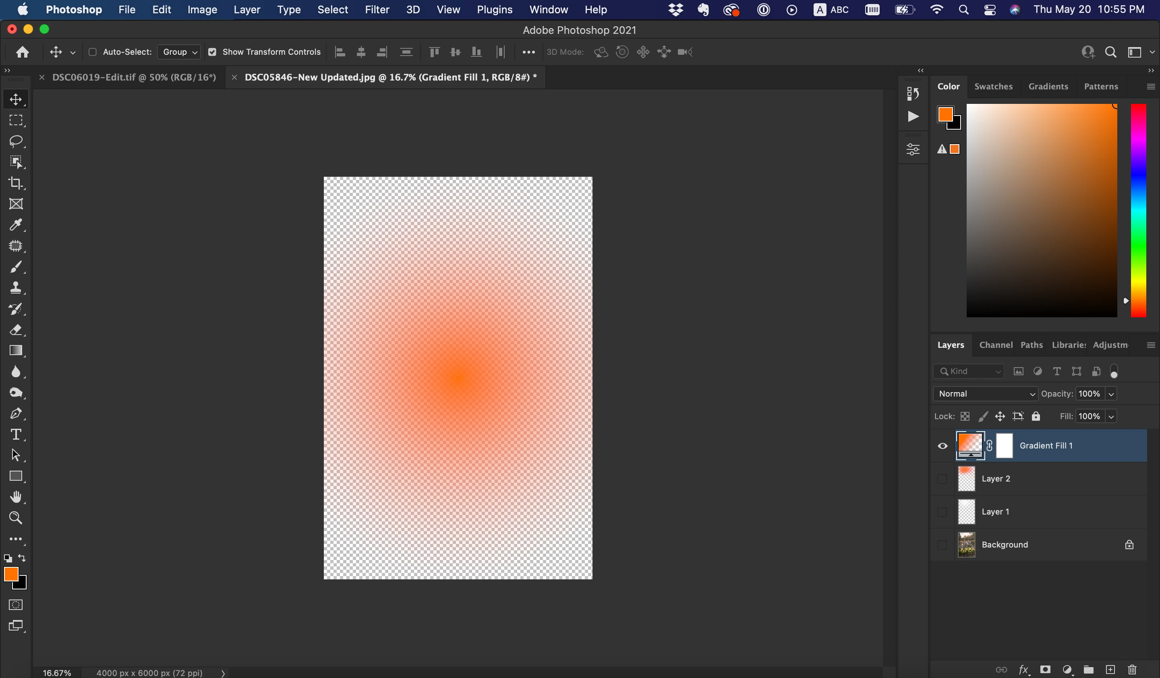The height and width of the screenshot is (678, 1160).
Task: Select the Layer 2 thumbnail
Action: [966, 479]
